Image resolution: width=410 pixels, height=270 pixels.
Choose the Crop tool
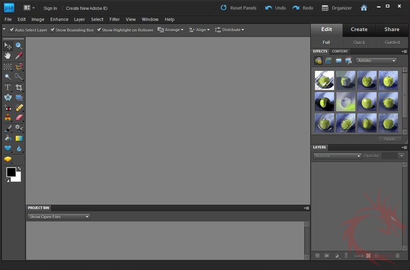pyautogui.click(x=19, y=87)
